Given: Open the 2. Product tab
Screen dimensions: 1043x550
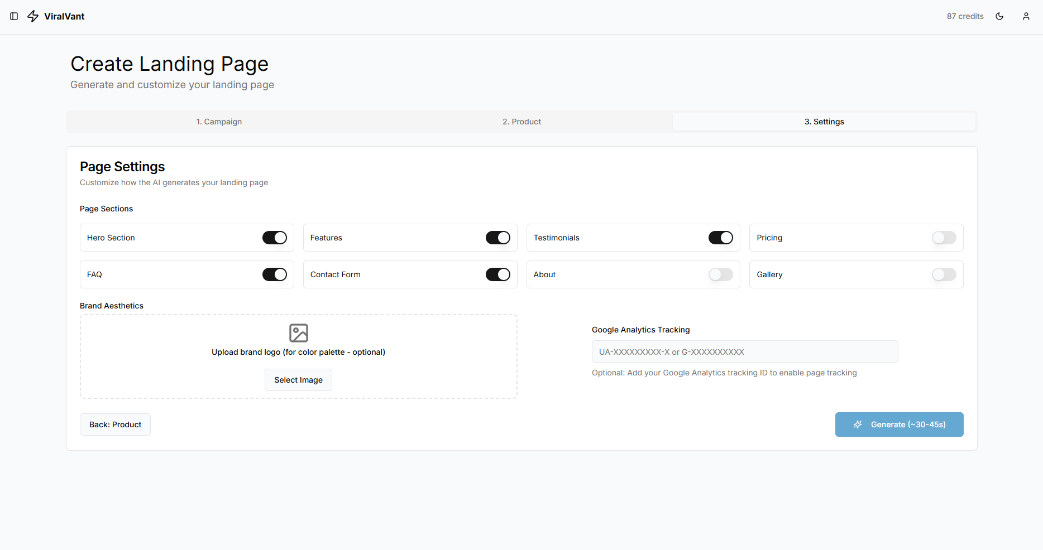Looking at the screenshot, I should [521, 122].
